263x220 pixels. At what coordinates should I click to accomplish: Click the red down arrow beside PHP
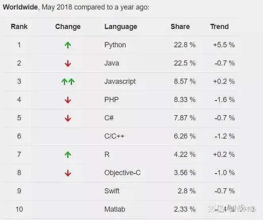point(68,100)
